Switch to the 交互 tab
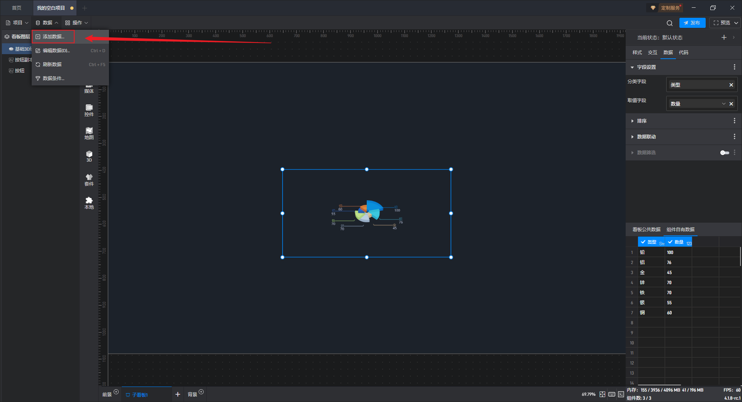742x402 pixels. tap(653, 53)
